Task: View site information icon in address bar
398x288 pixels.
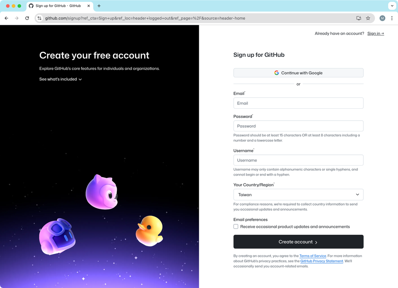Action: click(39, 18)
